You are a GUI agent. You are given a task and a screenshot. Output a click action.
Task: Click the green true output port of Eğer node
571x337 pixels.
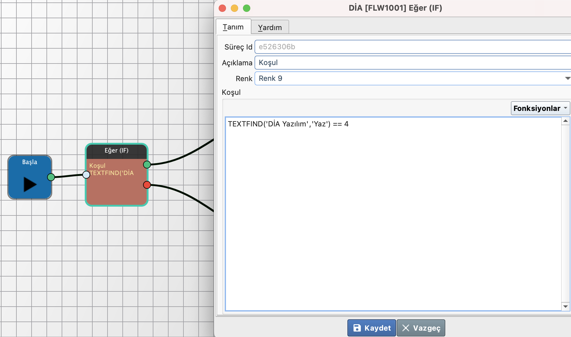147,165
